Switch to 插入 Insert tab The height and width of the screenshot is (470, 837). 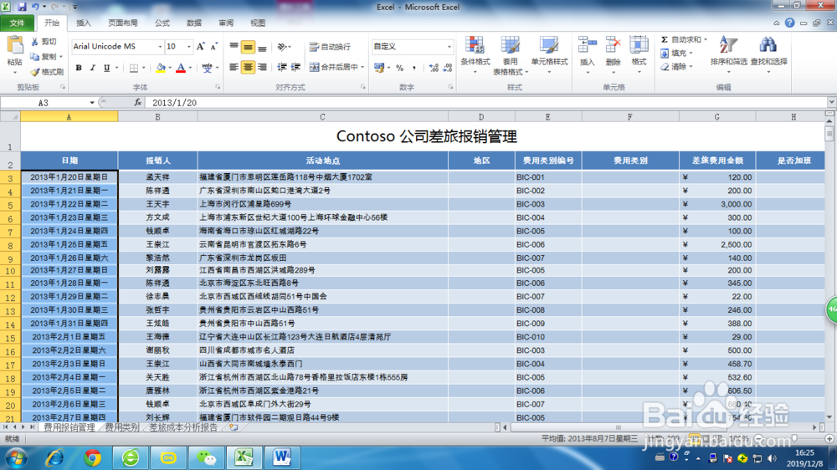(x=84, y=23)
